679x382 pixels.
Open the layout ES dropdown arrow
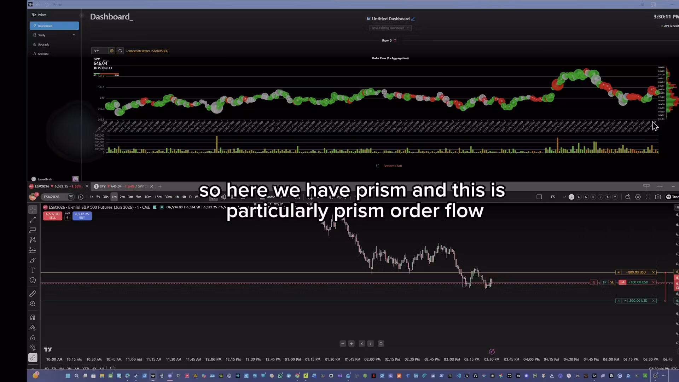click(x=564, y=197)
